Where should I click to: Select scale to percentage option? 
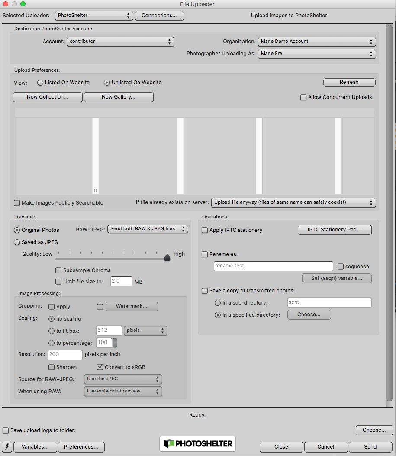51,343
